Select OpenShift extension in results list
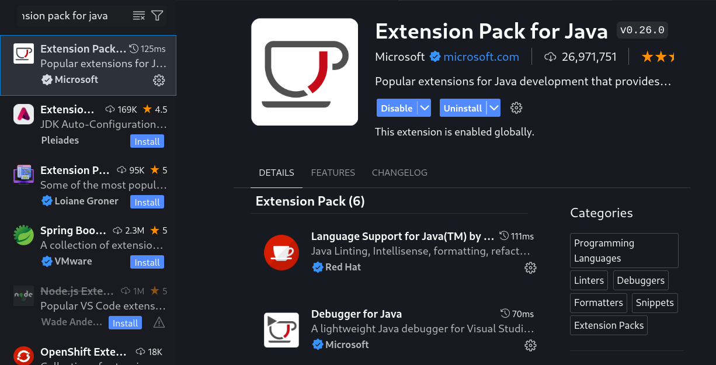This screenshot has width=716, height=365. pos(88,353)
